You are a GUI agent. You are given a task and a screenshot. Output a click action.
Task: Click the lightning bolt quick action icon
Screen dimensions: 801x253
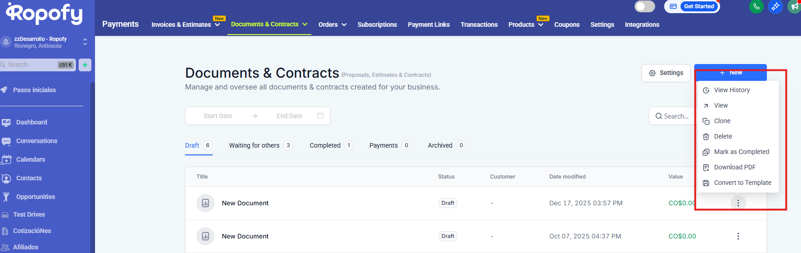85,65
